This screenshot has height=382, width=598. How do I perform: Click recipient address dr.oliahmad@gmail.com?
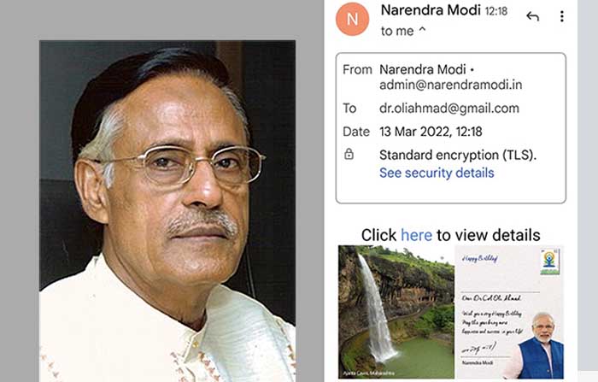point(448,109)
